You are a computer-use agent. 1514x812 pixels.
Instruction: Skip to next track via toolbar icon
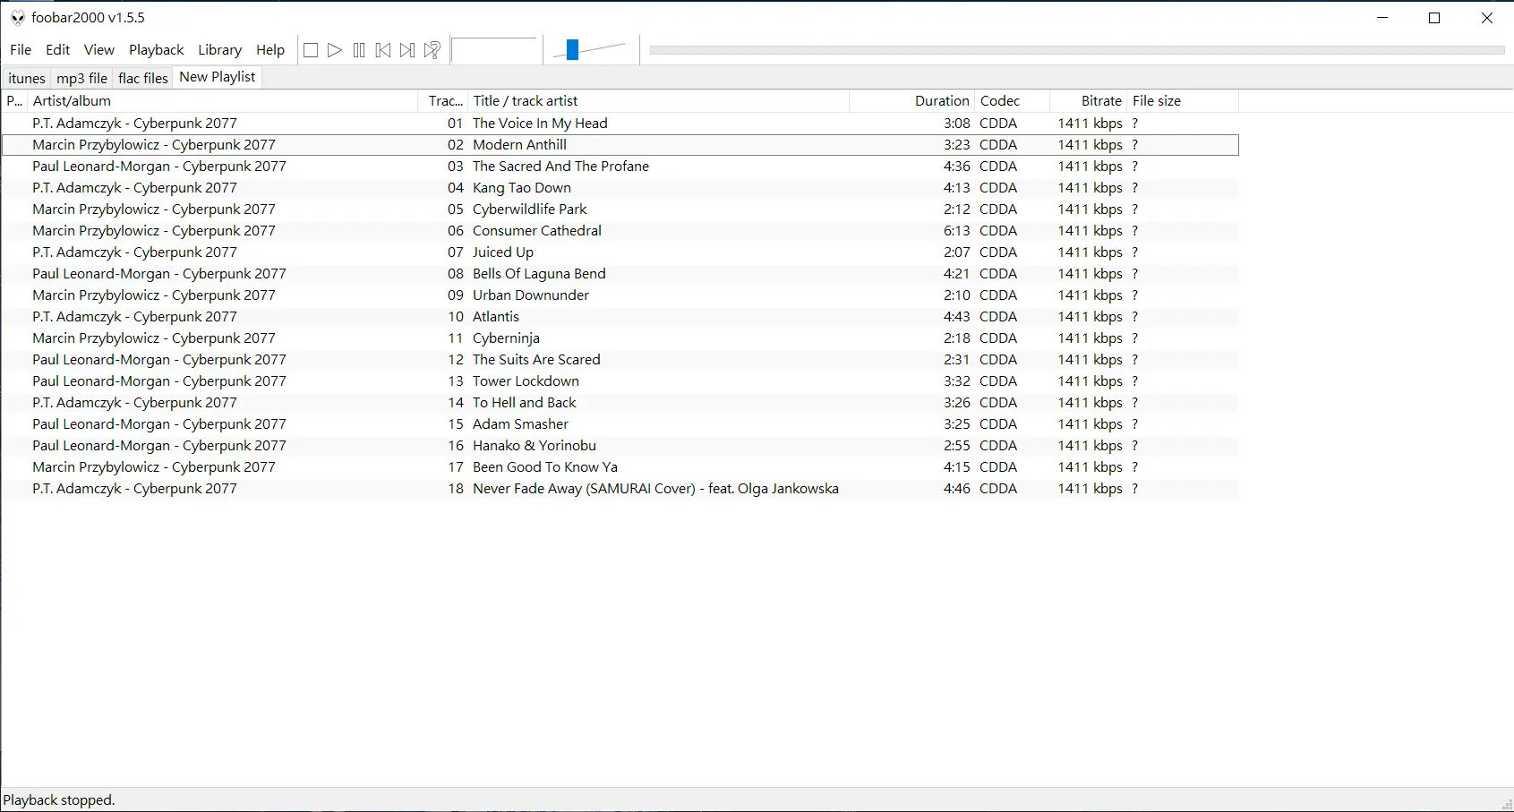(407, 50)
